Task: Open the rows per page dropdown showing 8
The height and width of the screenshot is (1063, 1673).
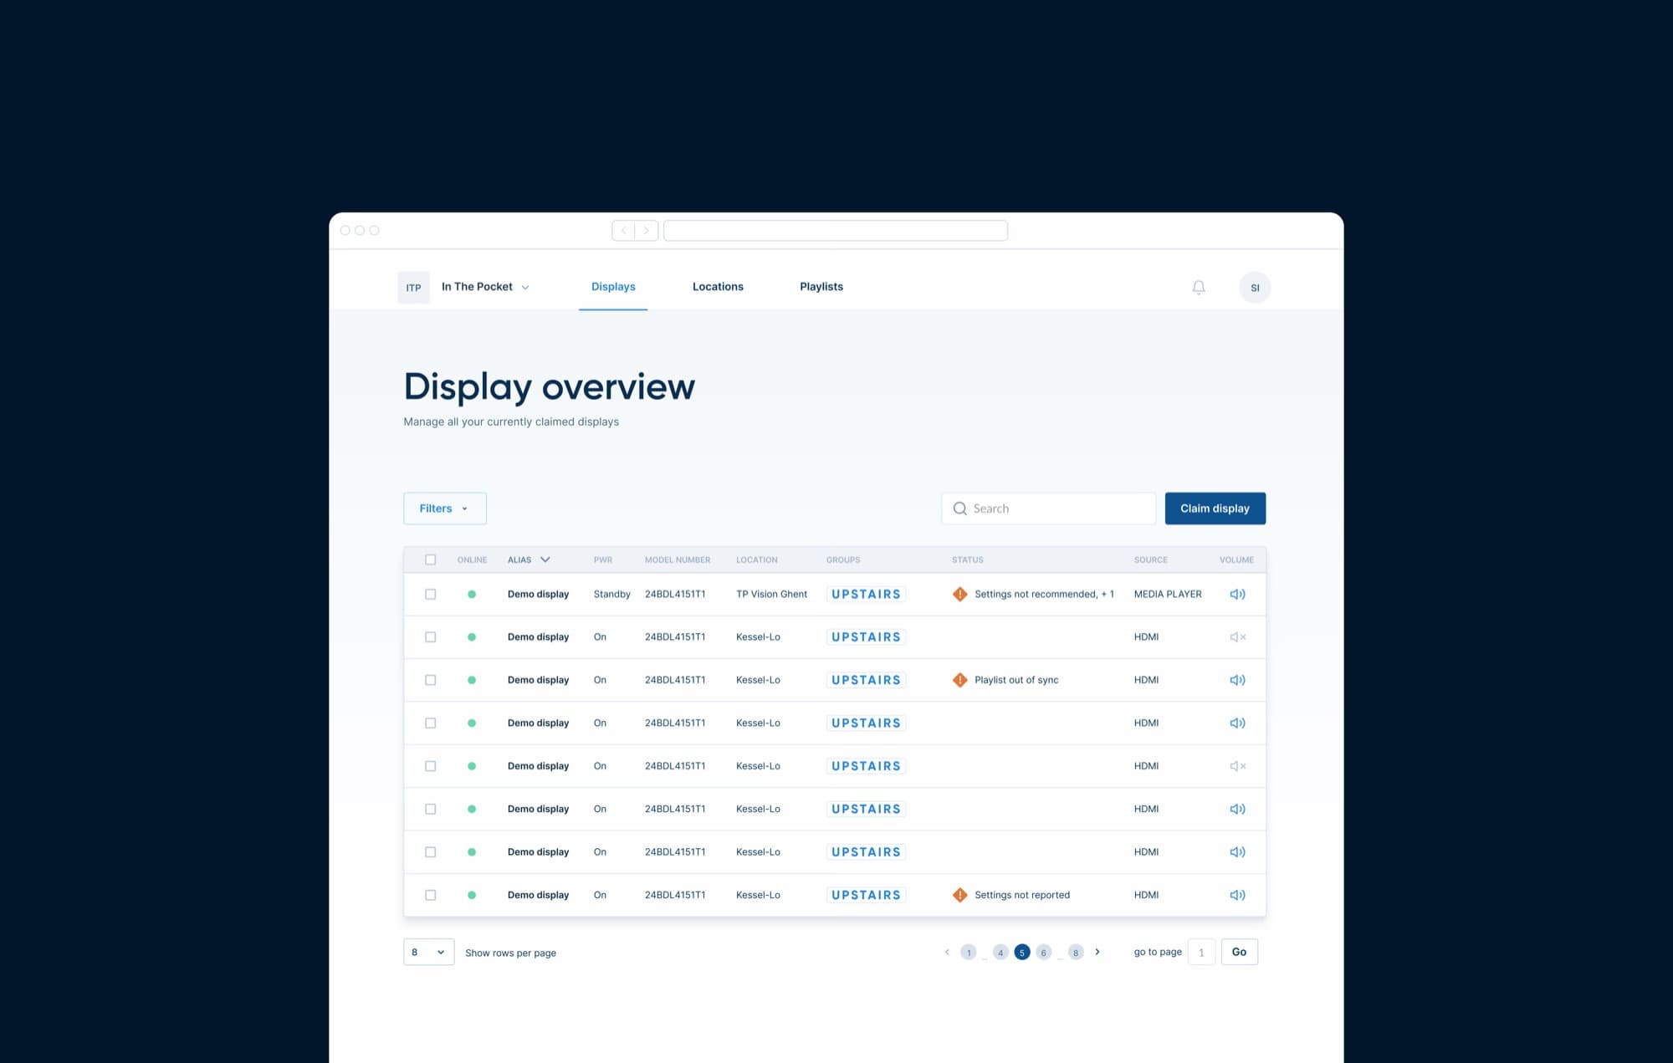Action: [429, 952]
